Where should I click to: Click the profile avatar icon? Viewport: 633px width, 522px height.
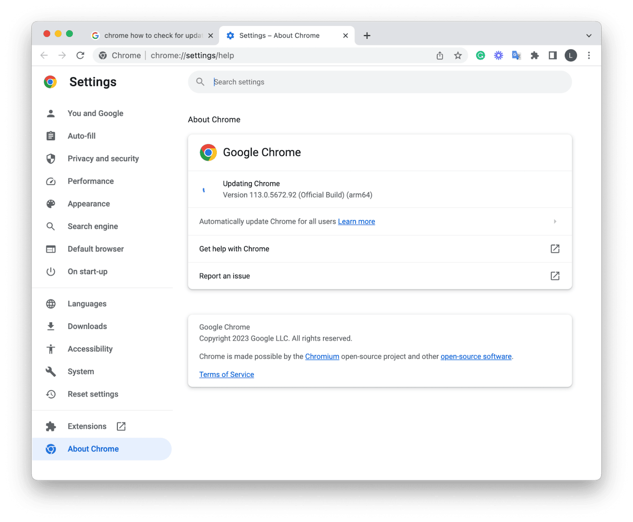[x=570, y=55]
